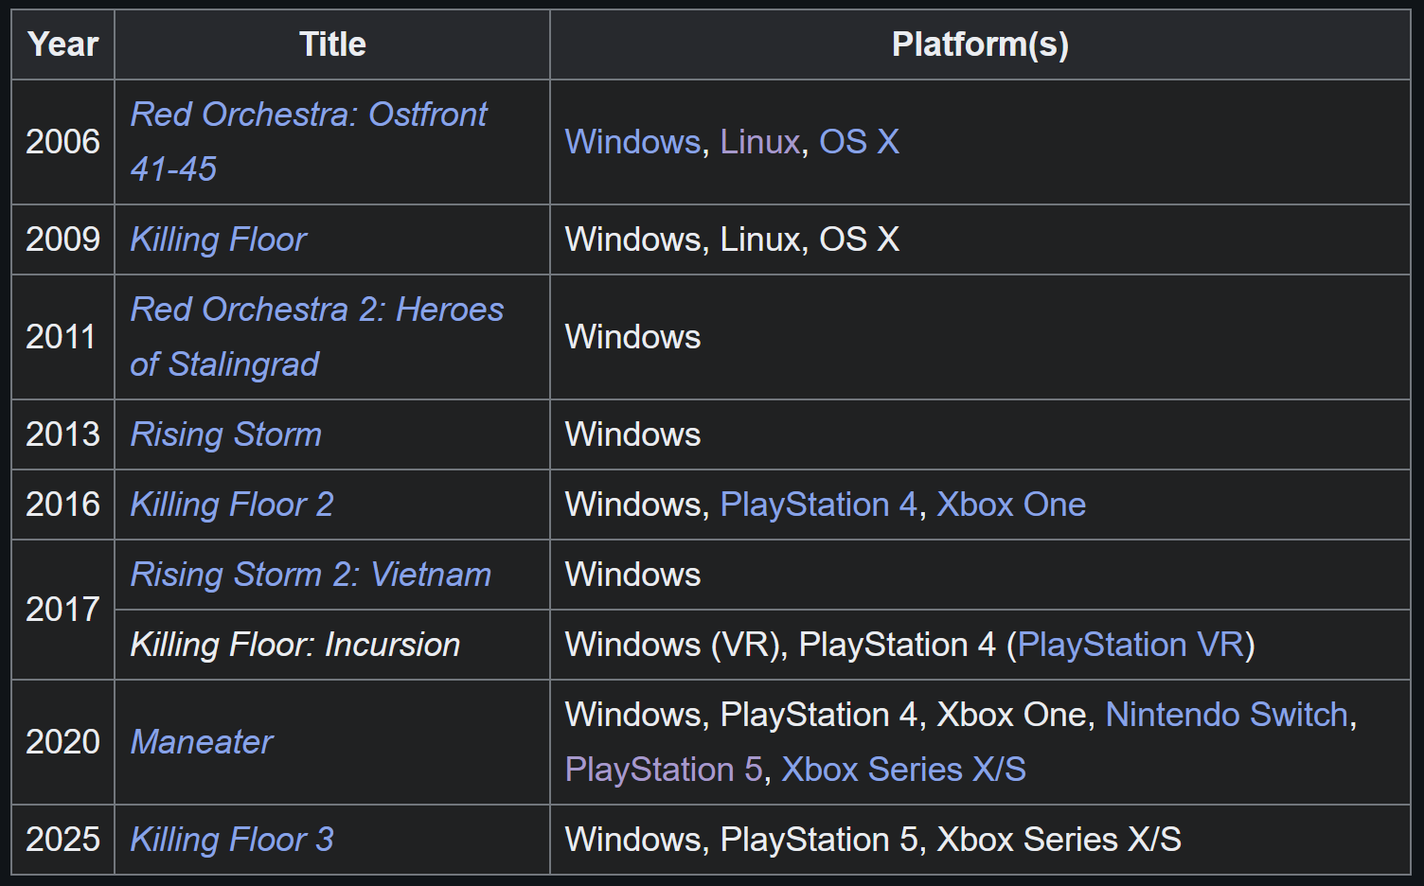The image size is (1424, 886).
Task: Open the Red Orchestra: Ostfront 41-45 link
Action: pos(309,142)
